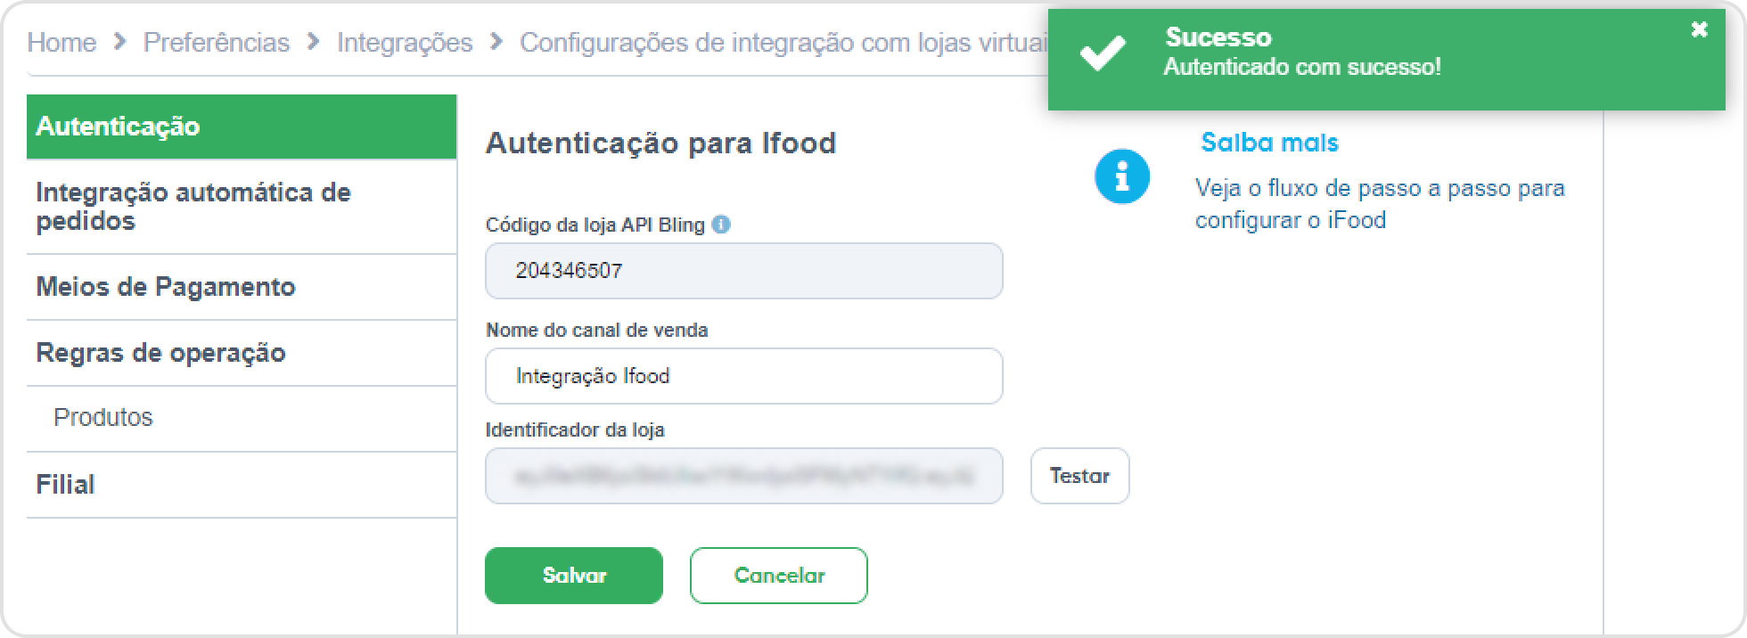Click the Cancelar button
The width and height of the screenshot is (1747, 638).
779,576
